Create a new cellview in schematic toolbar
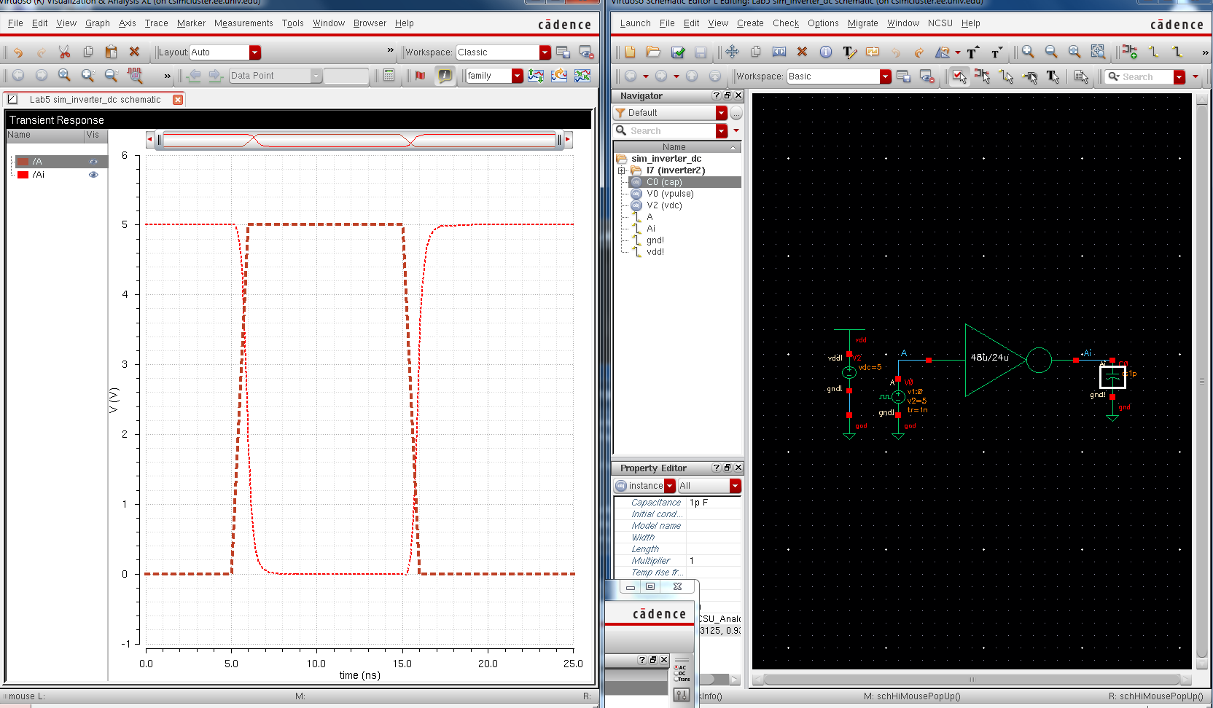The width and height of the screenshot is (1213, 708). (630, 52)
